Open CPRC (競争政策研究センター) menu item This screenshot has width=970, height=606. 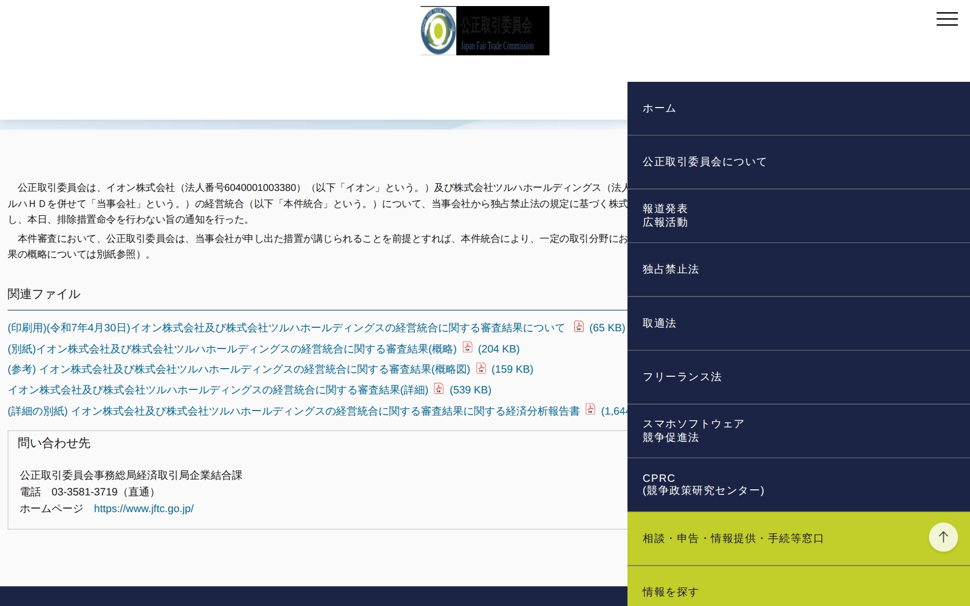703,485
